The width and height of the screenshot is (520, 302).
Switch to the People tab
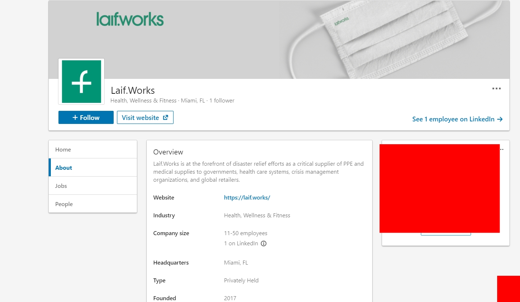(64, 204)
